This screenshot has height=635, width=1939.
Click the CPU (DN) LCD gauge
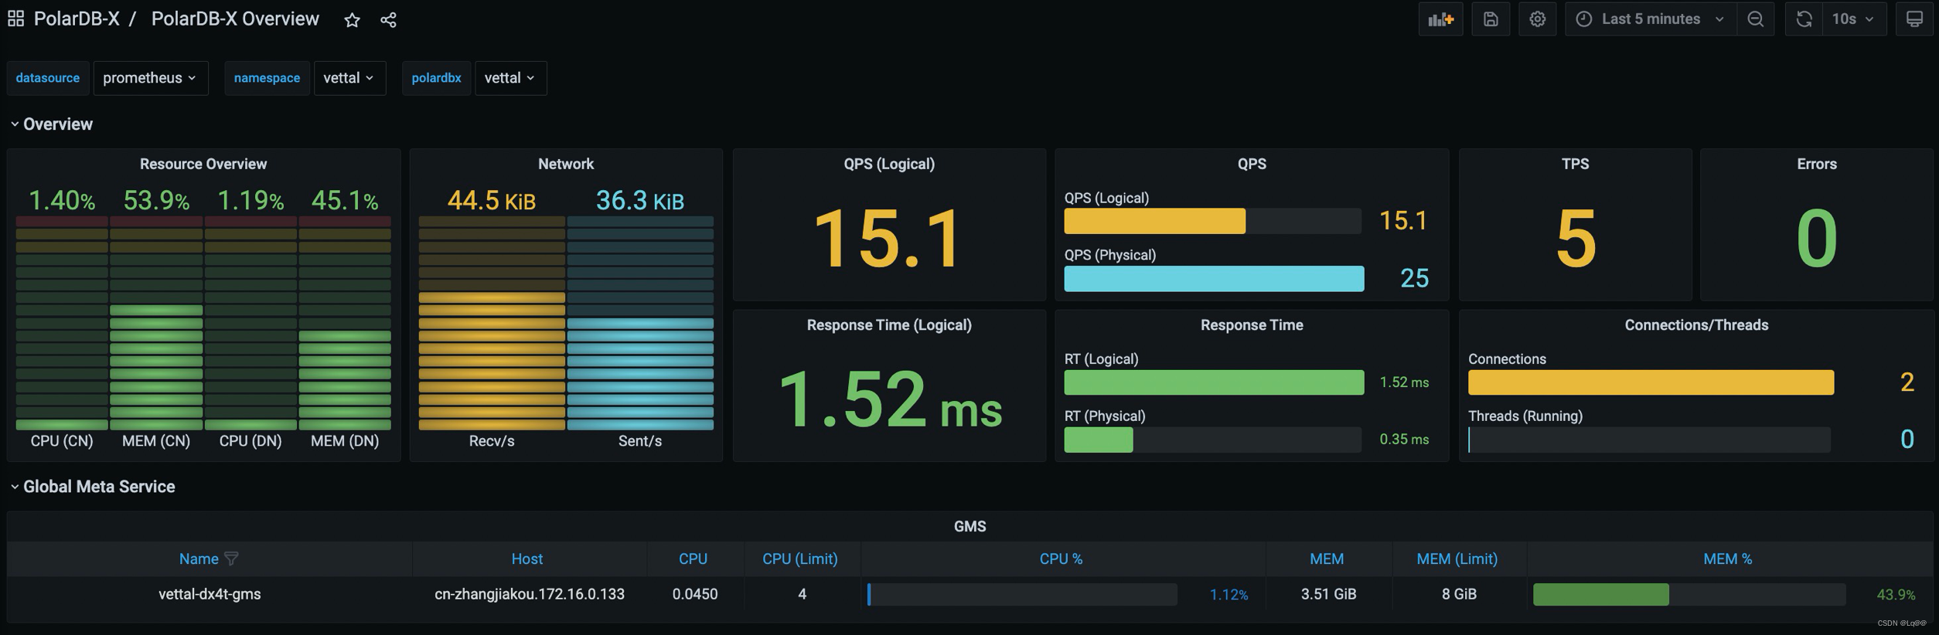(250, 323)
